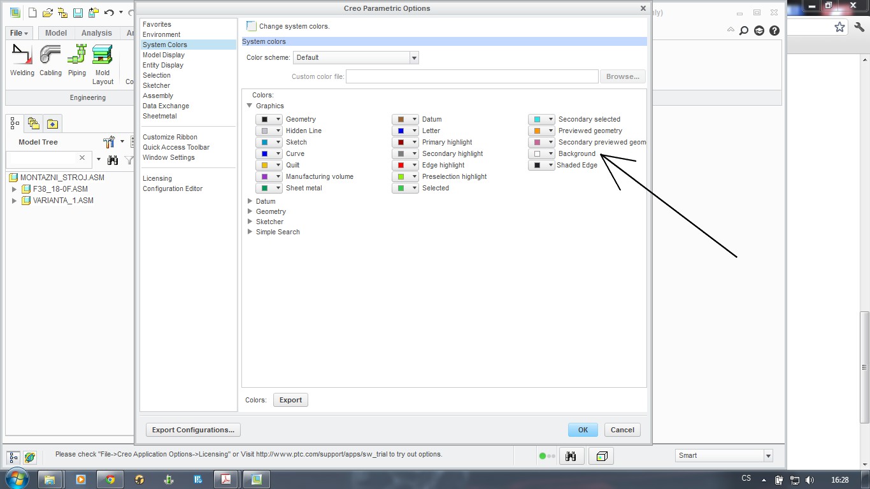Select Sketcher in the options category list
The width and height of the screenshot is (870, 489).
pyautogui.click(x=157, y=85)
